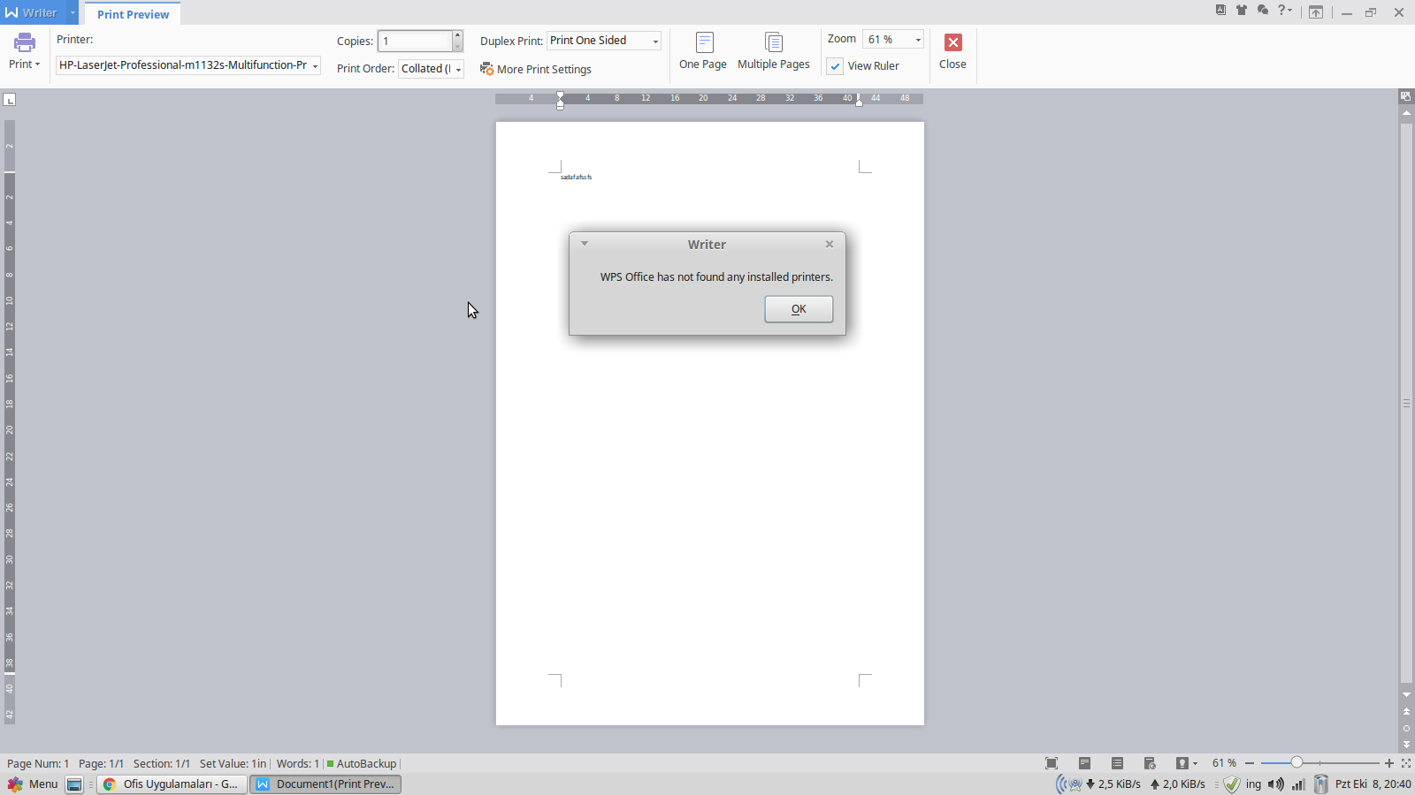
Task: Toggle the AutoBackup status indicator
Action: (363, 764)
